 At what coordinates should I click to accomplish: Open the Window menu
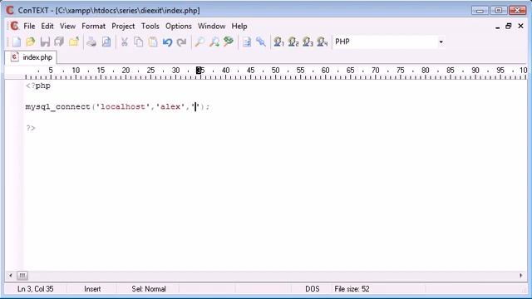coord(211,26)
